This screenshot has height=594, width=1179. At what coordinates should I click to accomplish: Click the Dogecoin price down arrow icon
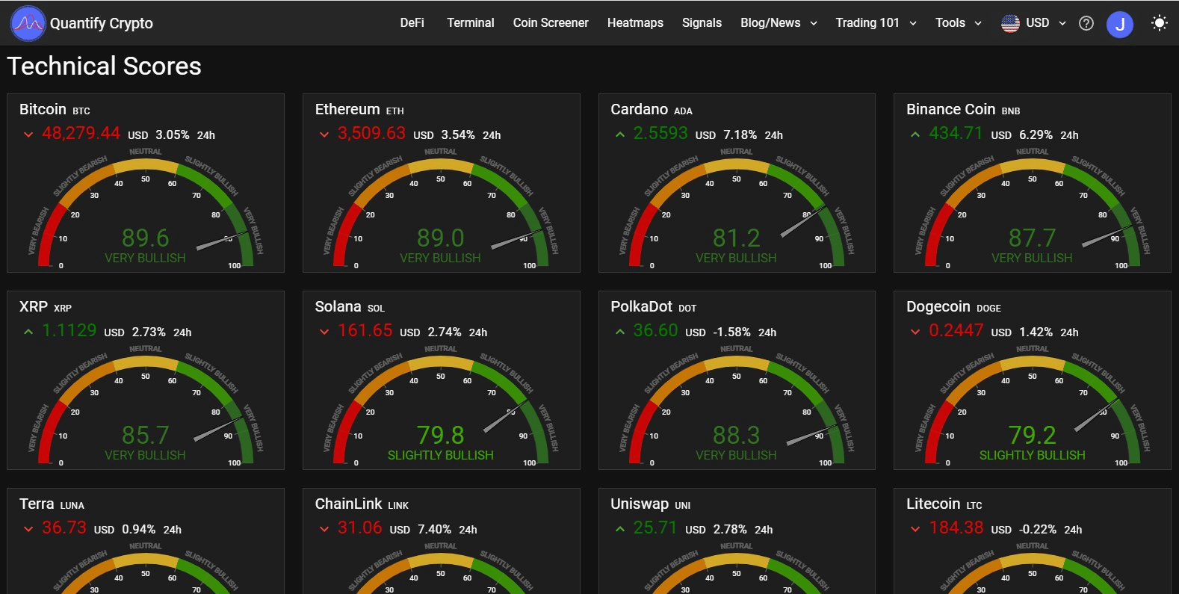915,332
